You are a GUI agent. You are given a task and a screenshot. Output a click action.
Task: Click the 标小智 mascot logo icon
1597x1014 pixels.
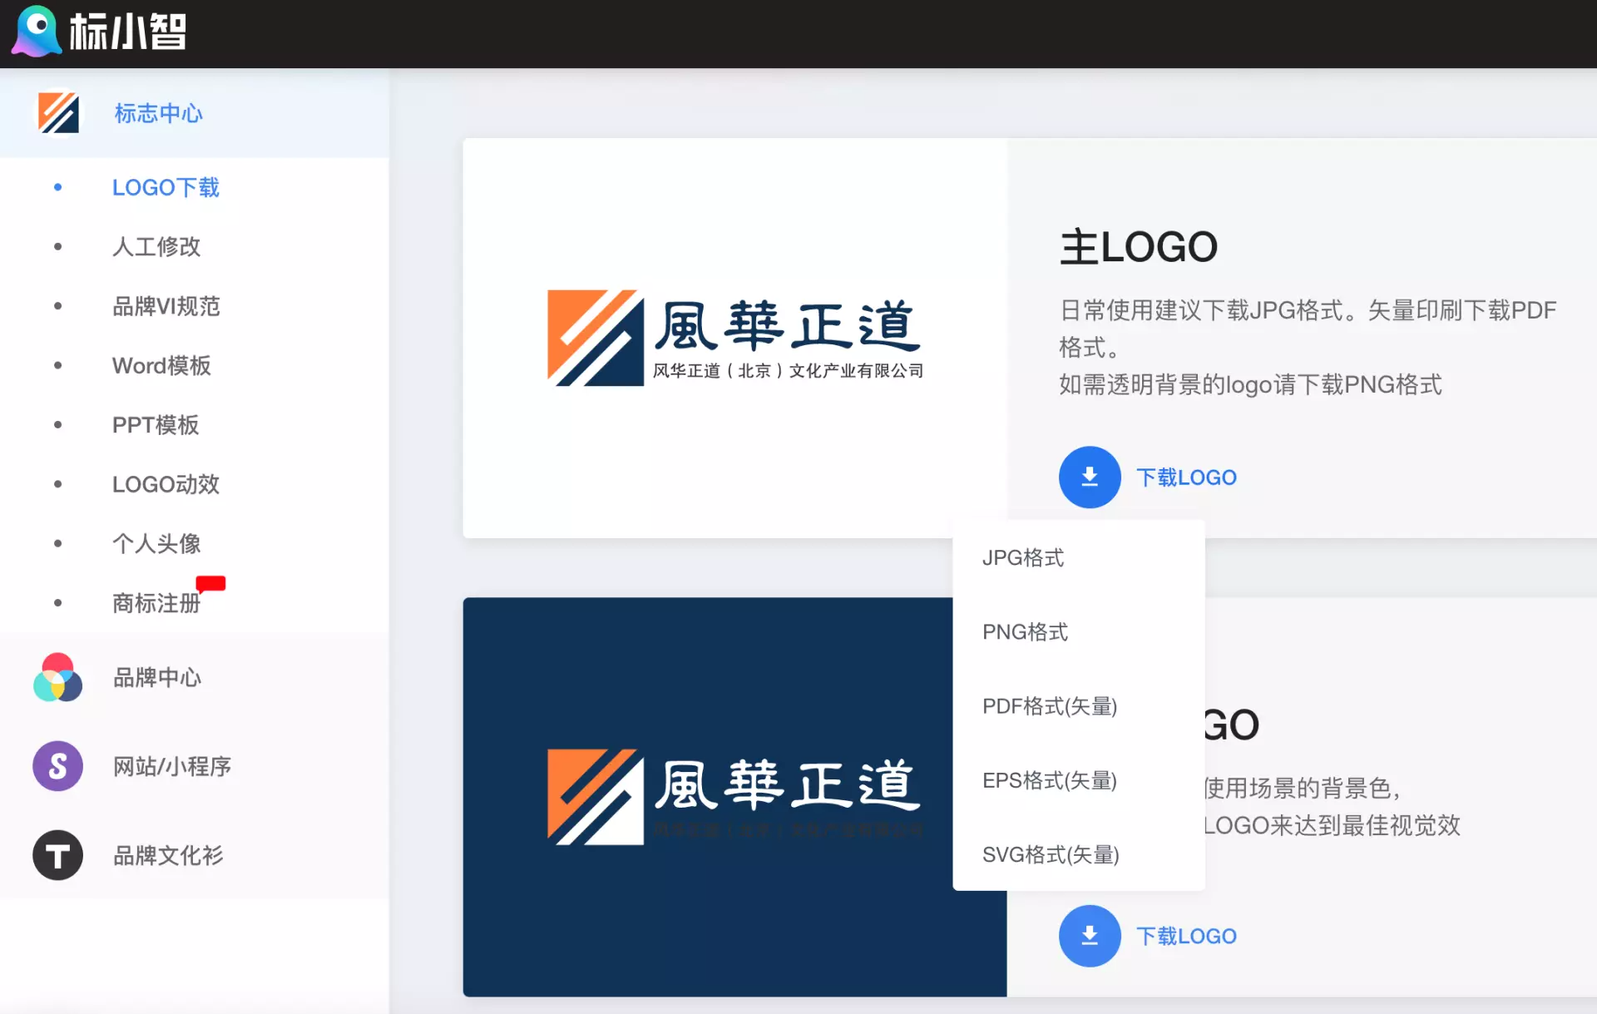click(x=37, y=32)
